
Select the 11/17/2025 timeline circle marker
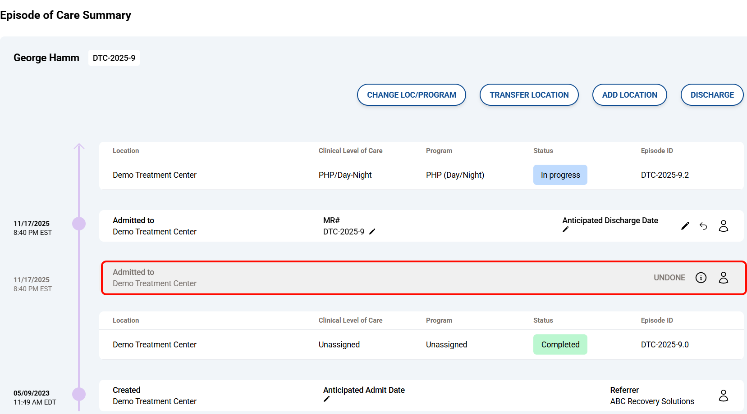pyautogui.click(x=79, y=224)
